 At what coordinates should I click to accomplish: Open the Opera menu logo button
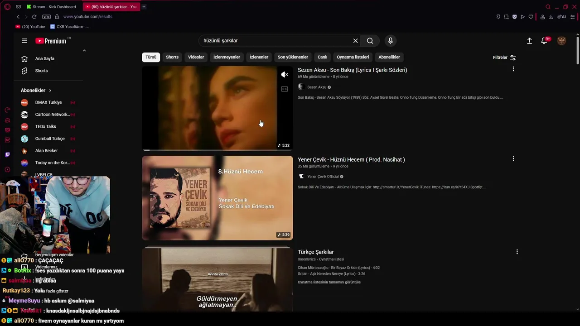[7, 7]
